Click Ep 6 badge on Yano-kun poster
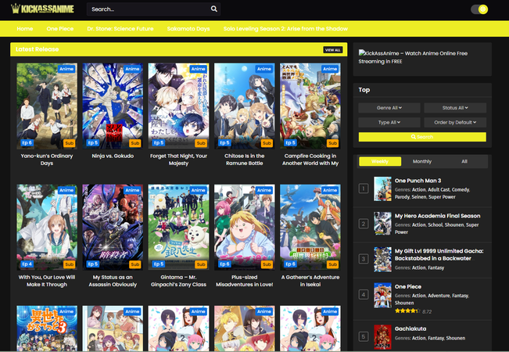 [27, 143]
